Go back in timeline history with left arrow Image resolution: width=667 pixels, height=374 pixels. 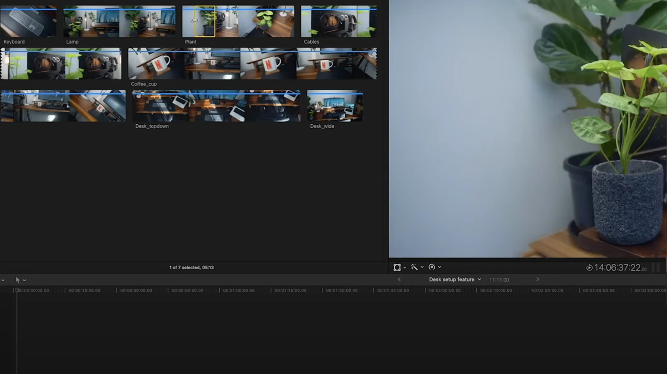(x=399, y=279)
